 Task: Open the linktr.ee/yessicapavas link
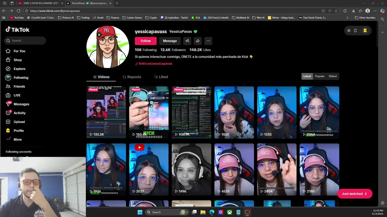coord(155,64)
